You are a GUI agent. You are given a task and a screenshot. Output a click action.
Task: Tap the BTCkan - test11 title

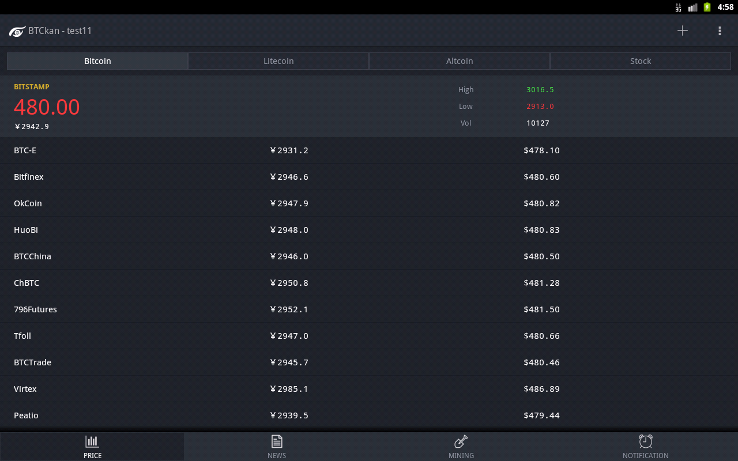coord(60,31)
